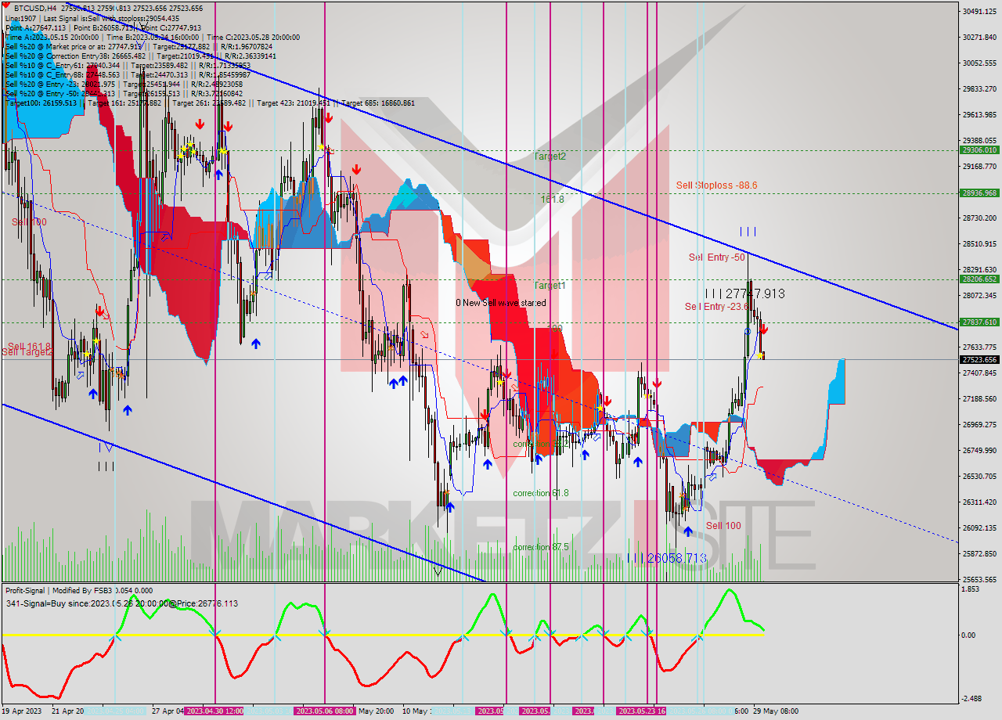Select the 2023.04.30 12:00 time marker
This screenshot has width=1002, height=720.
coord(214,711)
